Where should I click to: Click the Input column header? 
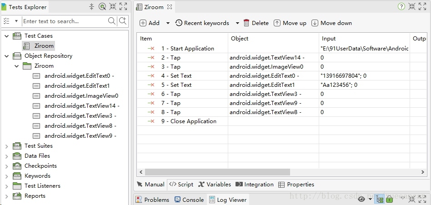click(x=364, y=39)
